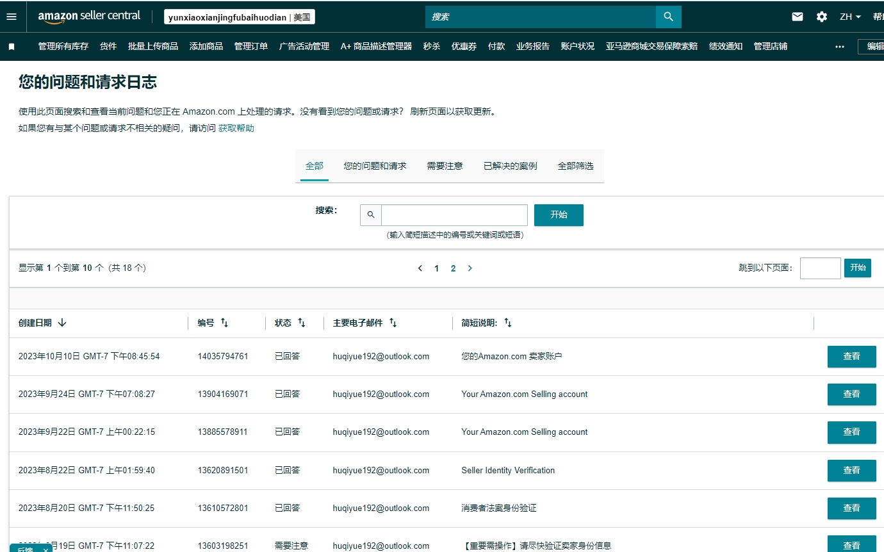
Task: Open the three-dots more menu
Action: tap(840, 46)
